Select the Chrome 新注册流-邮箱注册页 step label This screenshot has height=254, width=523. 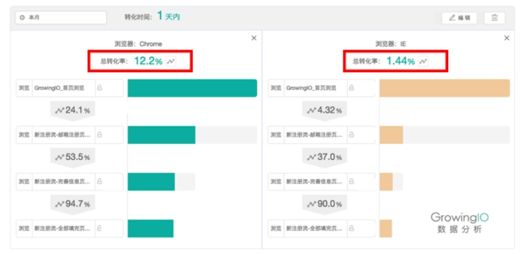click(62, 135)
